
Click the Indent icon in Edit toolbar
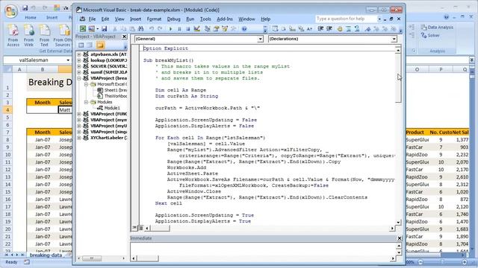320,29
